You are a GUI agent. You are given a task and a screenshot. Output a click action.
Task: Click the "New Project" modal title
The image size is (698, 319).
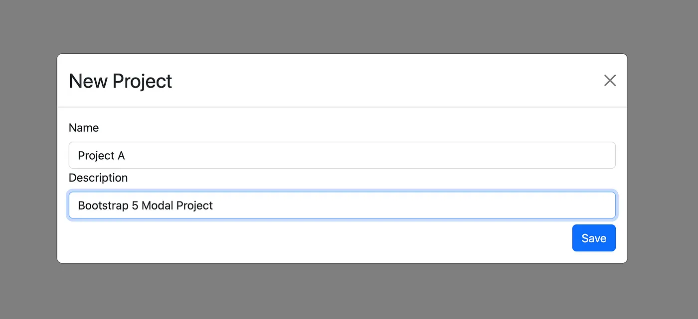tap(120, 81)
